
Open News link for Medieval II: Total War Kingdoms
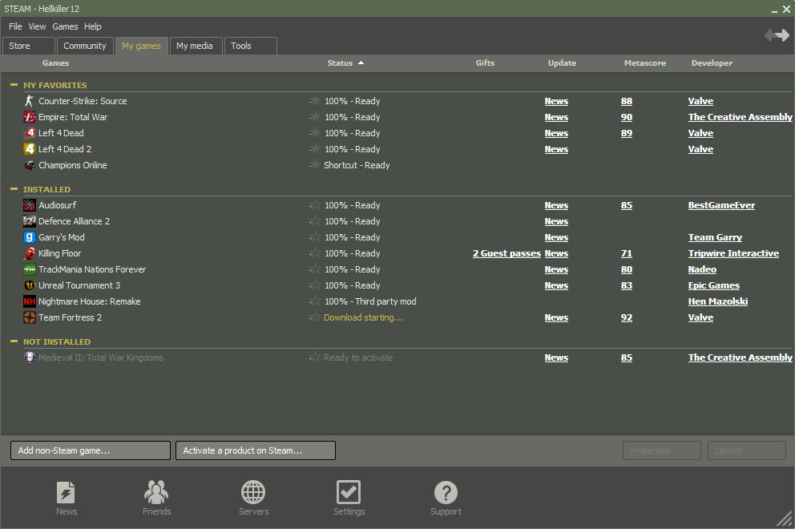coord(556,357)
